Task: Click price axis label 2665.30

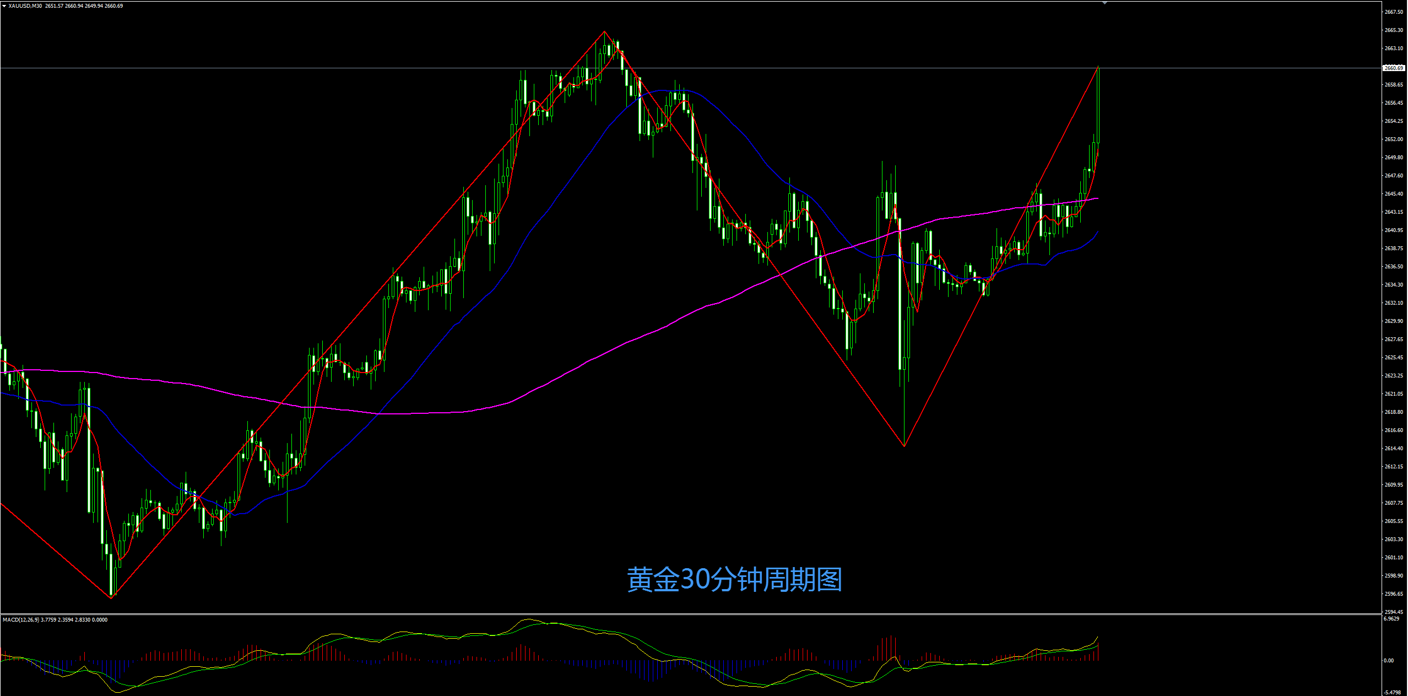Action: point(1394,30)
